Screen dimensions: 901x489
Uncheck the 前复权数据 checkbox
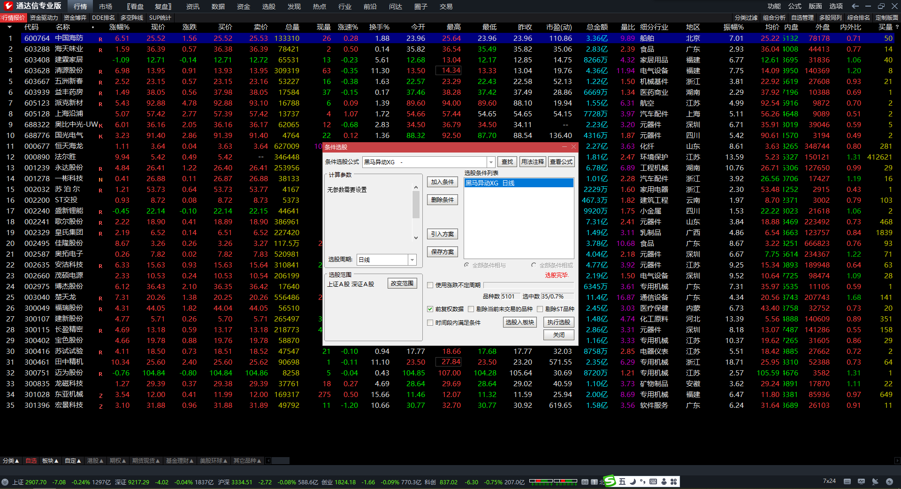pyautogui.click(x=430, y=309)
